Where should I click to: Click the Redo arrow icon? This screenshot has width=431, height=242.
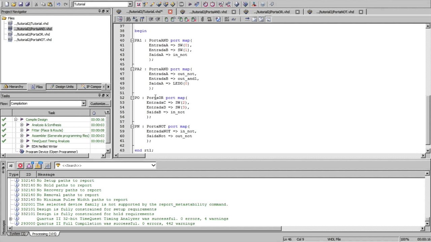[66, 4]
